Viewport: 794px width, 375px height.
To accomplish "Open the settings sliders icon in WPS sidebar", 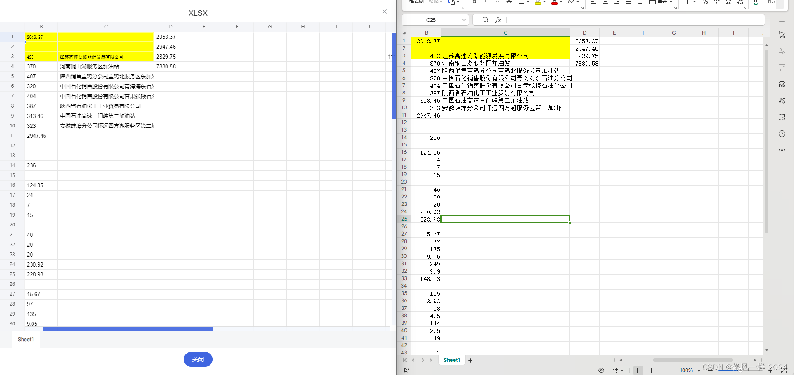I will pos(782,51).
